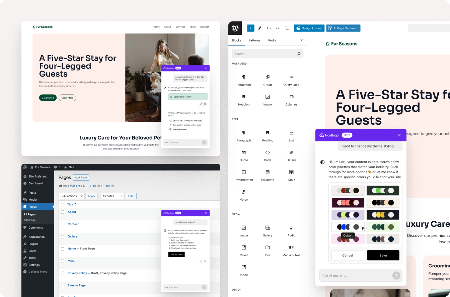Tick the checkbox for Sample Page
This screenshot has height=297, width=450.
(x=63, y=286)
